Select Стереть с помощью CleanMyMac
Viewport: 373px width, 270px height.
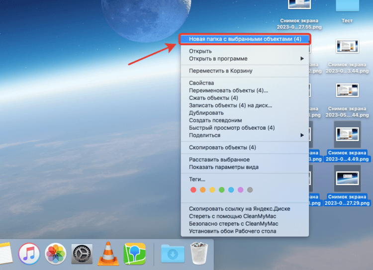pos(245,216)
